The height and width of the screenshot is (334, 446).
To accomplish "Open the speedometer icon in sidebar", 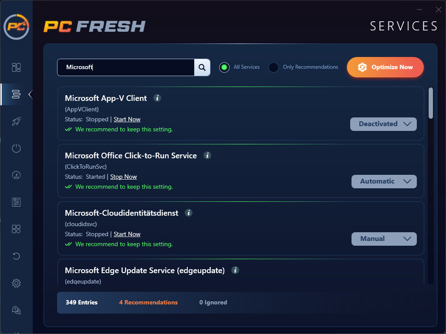I will tap(16, 175).
